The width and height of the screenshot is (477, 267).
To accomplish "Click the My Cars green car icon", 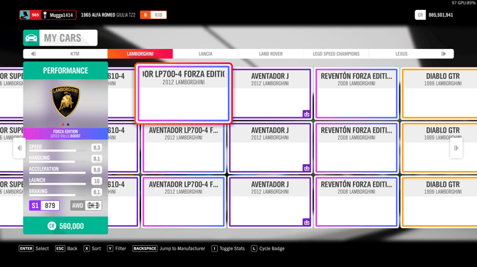I will 31,38.
